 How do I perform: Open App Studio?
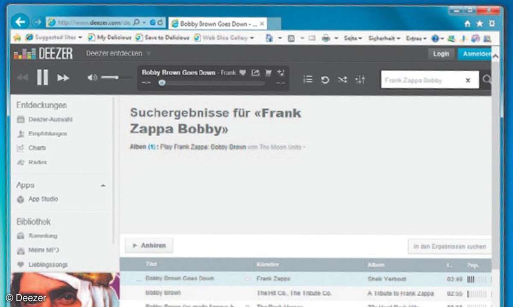37,199
